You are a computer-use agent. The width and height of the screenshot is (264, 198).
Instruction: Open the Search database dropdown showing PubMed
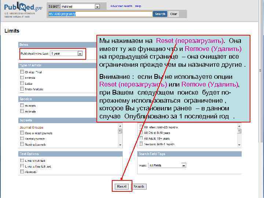[x=80, y=7]
